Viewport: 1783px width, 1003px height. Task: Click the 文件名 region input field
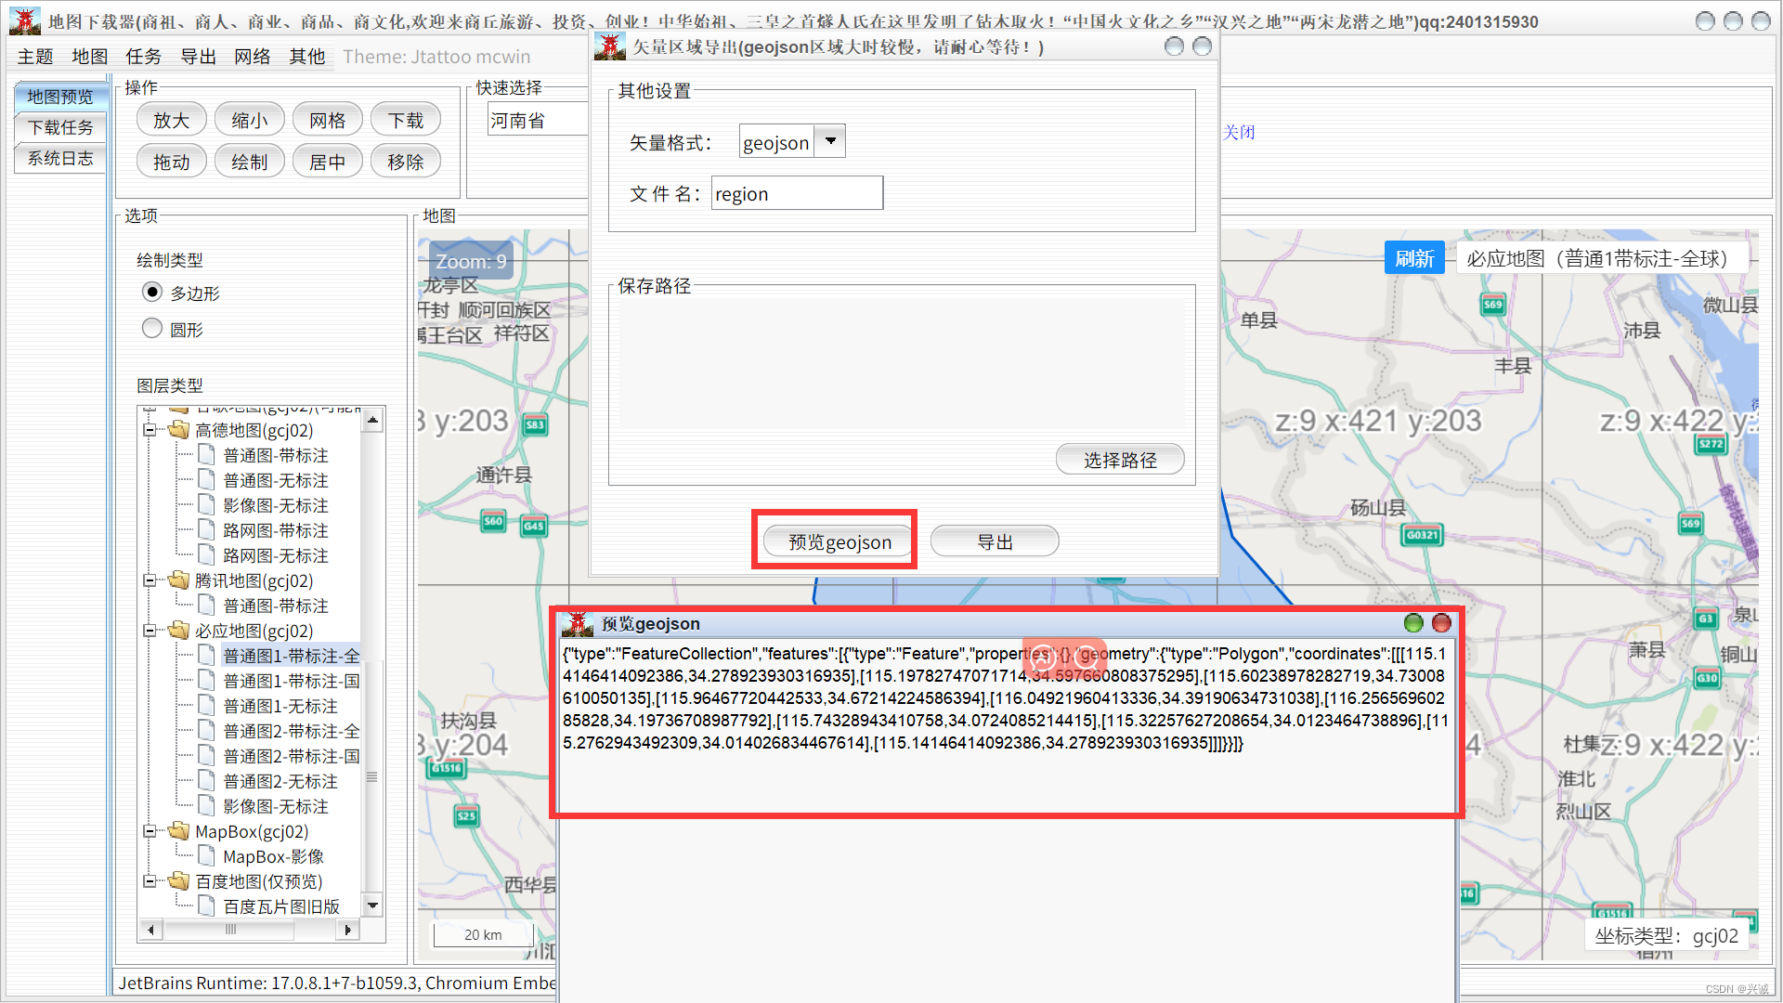(x=796, y=193)
